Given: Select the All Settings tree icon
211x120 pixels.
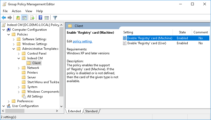Looking at the screenshot, I should [x=24, y=96].
